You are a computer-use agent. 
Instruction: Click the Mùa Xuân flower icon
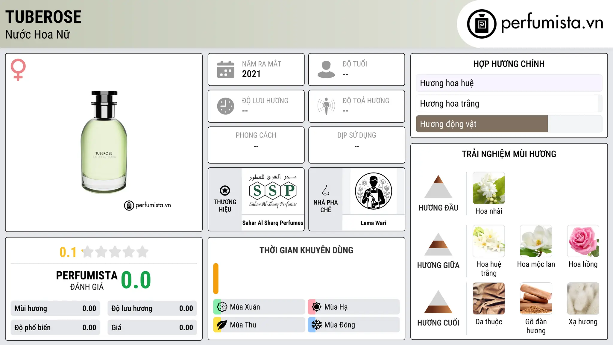(222, 307)
